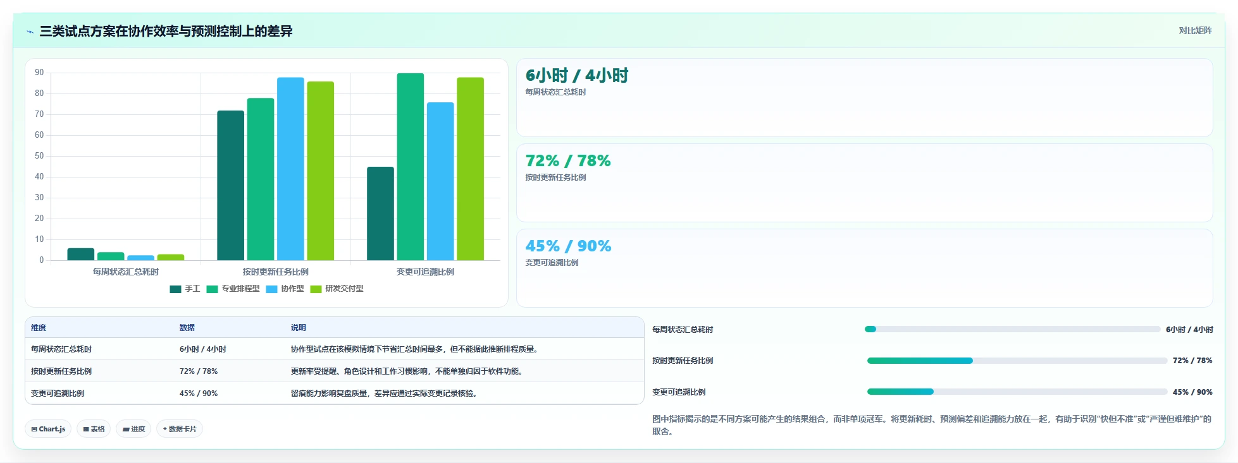
Task: Click the 手工 bar in 变更可追溯比例 group
Action: [x=380, y=213]
